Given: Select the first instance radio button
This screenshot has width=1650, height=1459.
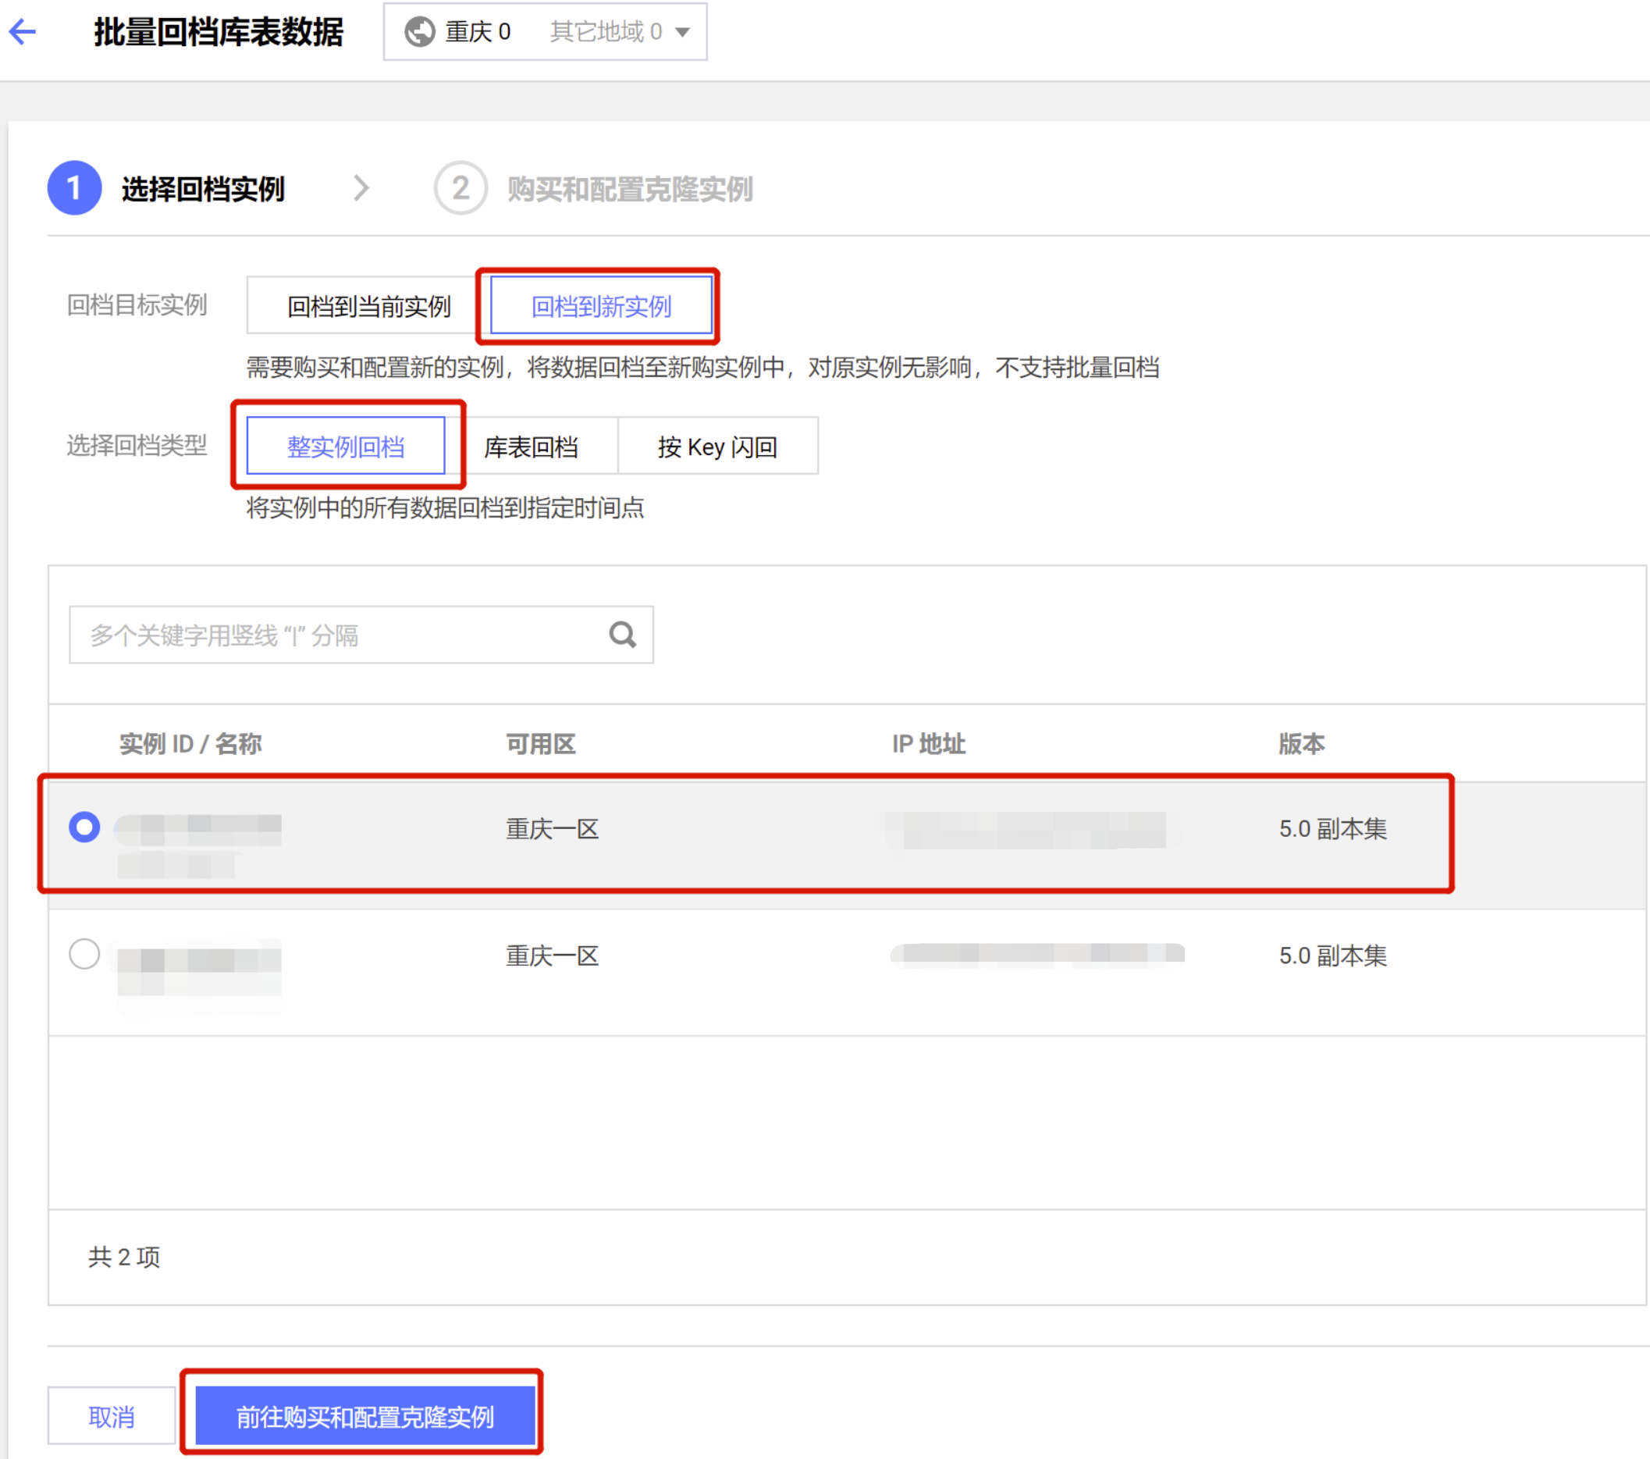Looking at the screenshot, I should pyautogui.click(x=84, y=827).
